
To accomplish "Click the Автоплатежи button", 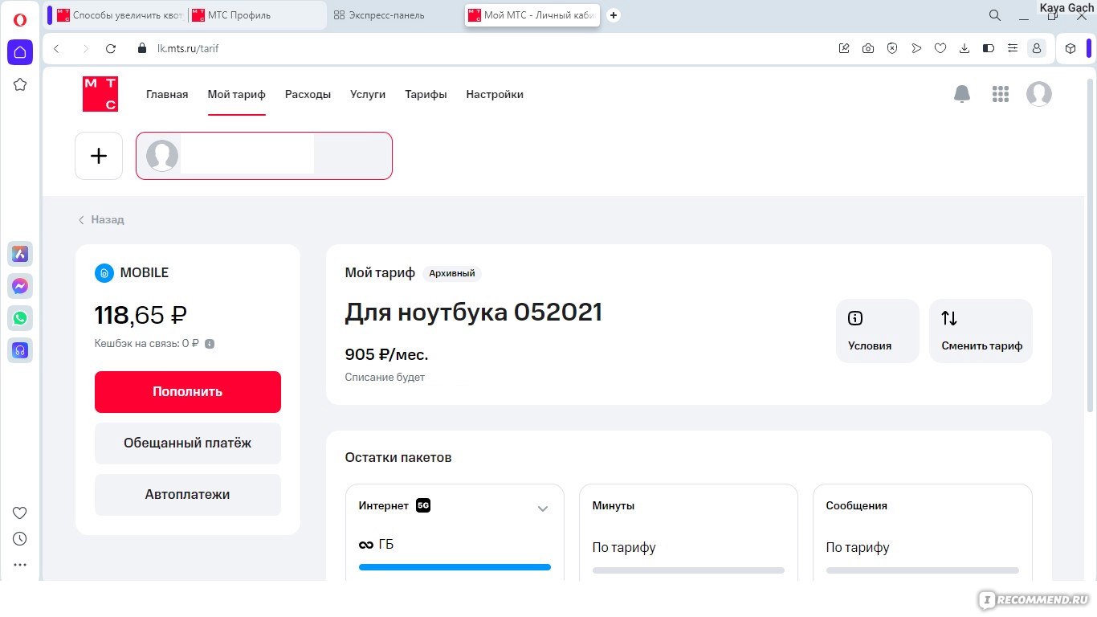I will point(188,495).
